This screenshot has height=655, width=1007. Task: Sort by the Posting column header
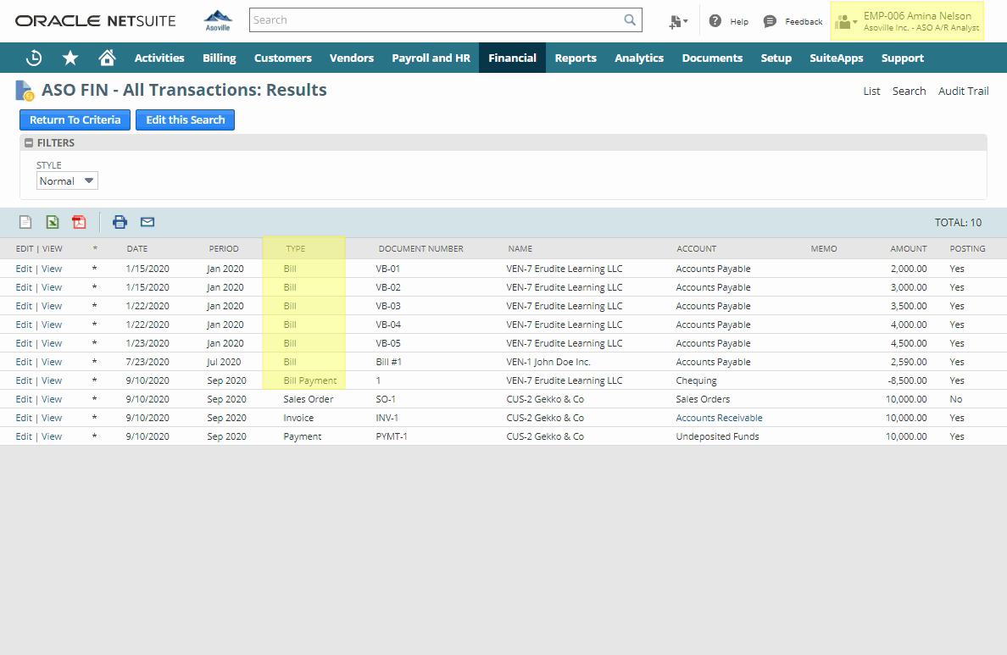coord(967,248)
